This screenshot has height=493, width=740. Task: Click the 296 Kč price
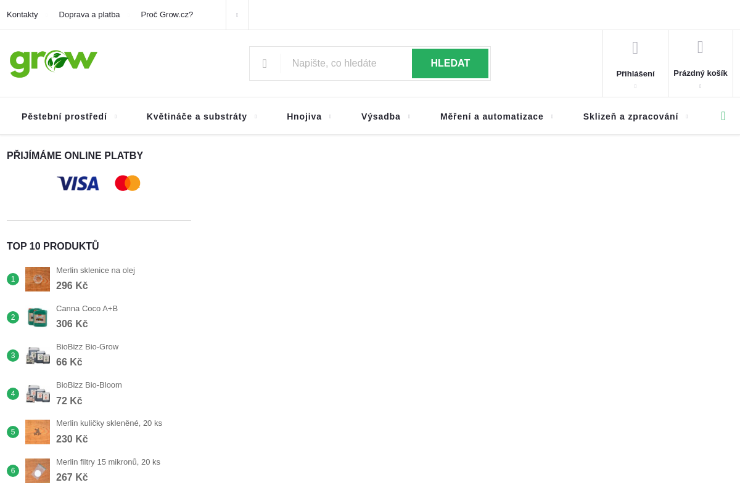72,286
